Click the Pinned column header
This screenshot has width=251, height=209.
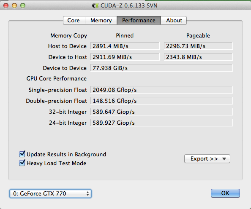(125, 35)
